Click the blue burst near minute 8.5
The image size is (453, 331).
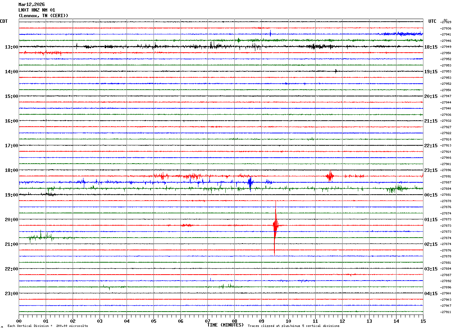click(250, 182)
